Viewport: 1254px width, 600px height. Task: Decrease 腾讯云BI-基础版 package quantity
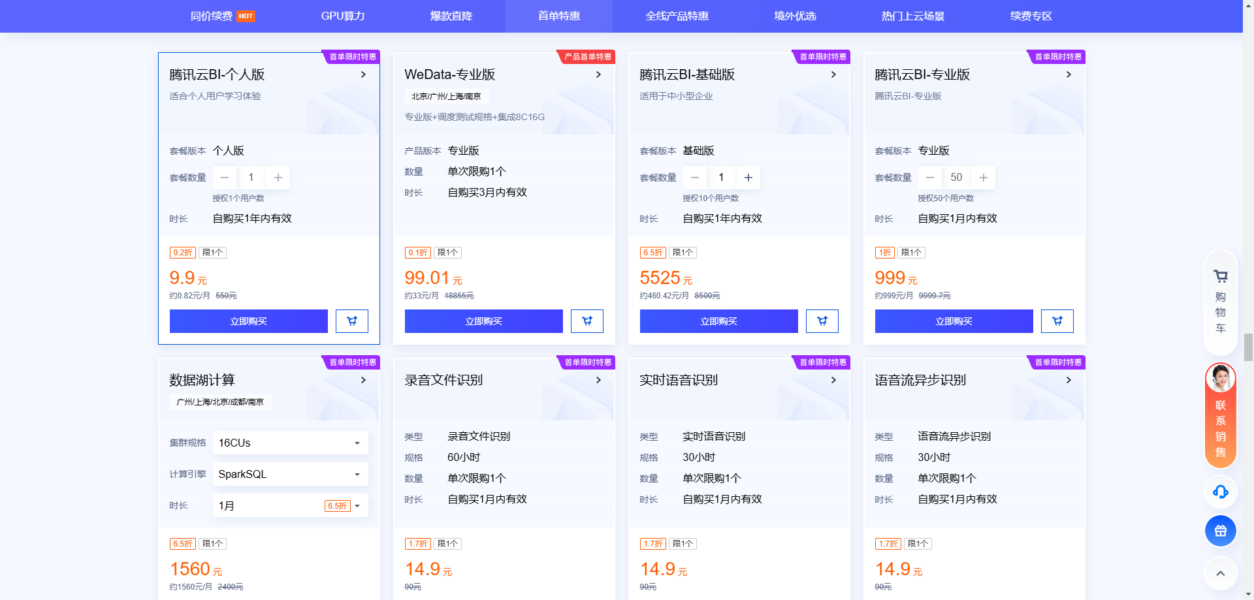[695, 178]
